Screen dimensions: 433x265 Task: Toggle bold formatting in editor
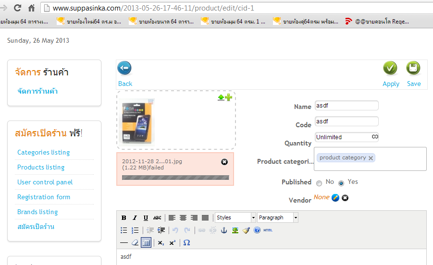[x=124, y=218]
